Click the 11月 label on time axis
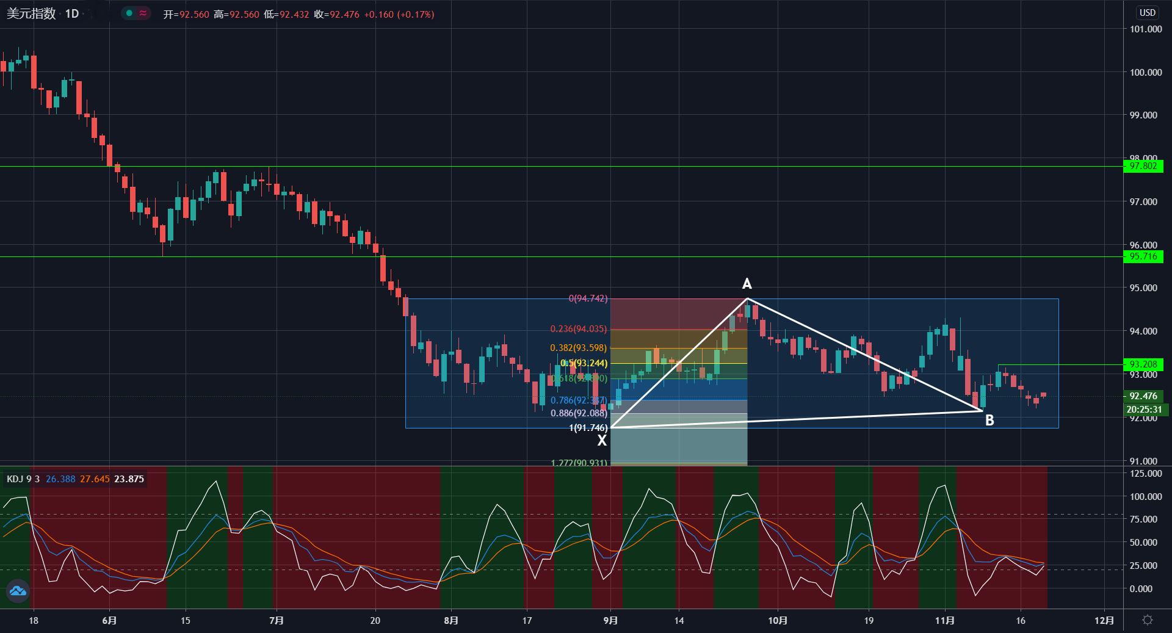Viewport: 1172px width, 633px height. tap(944, 620)
